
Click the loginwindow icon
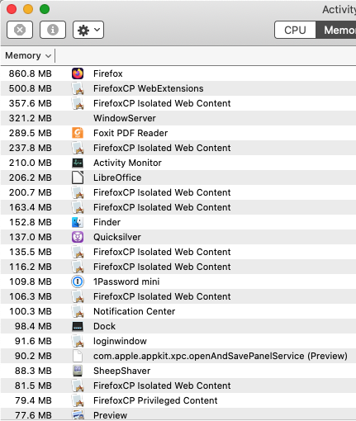click(78, 341)
